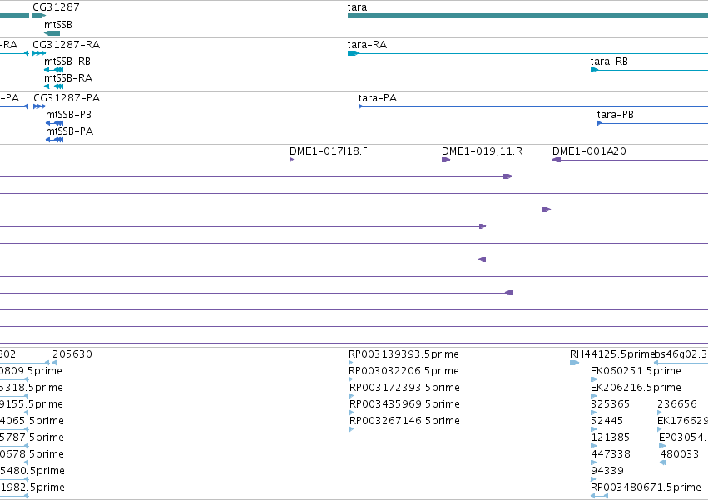708x500 pixels.
Task: Click the CG31287-PA protein label
Action: click(67, 98)
